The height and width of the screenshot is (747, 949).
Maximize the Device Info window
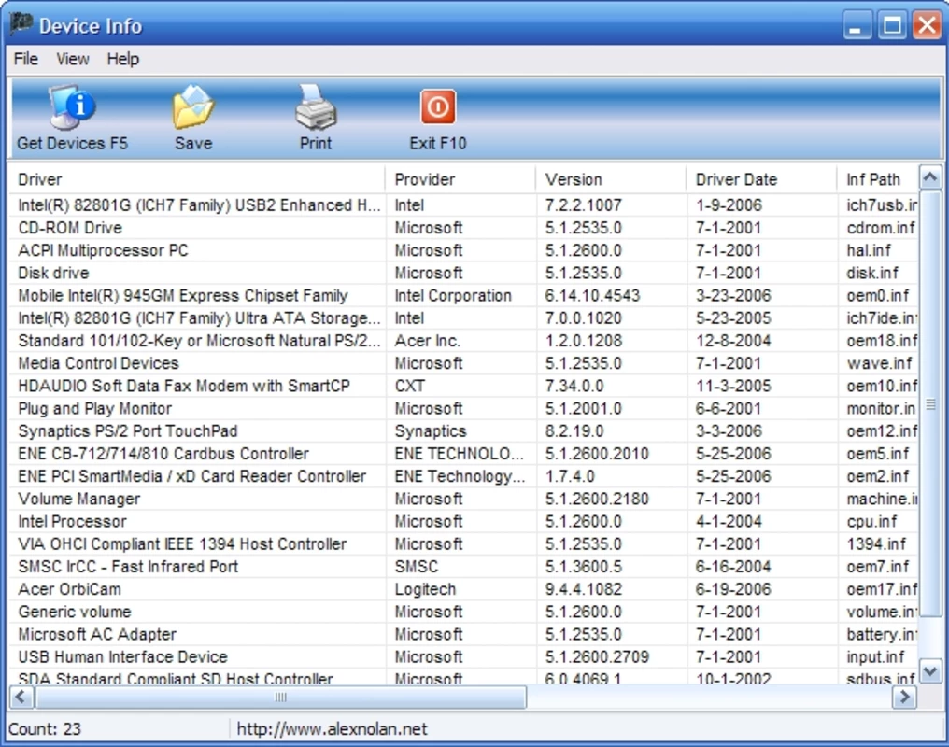tap(892, 25)
